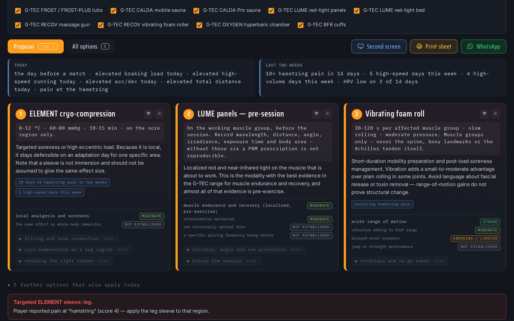The height and width of the screenshot is (321, 514).
Task: Click rank badge 1 on ELEMENT card
Action: tap(21, 114)
